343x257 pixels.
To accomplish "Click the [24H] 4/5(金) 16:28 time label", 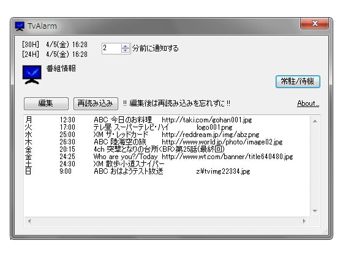I will pyautogui.click(x=55, y=54).
